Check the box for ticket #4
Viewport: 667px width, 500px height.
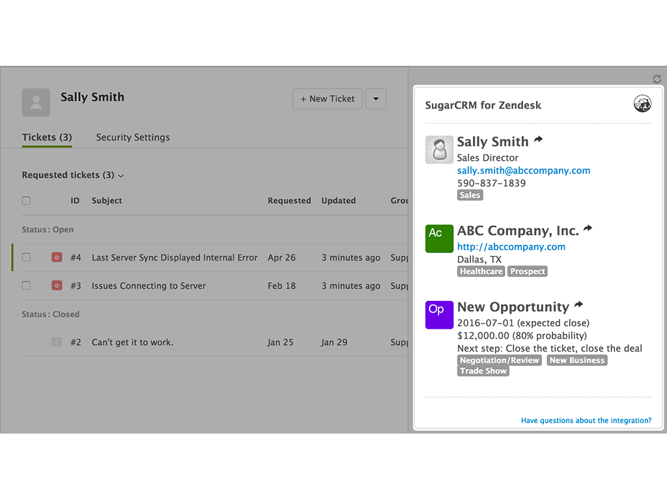pyautogui.click(x=26, y=257)
